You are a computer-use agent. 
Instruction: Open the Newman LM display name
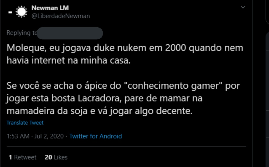(x=50, y=8)
